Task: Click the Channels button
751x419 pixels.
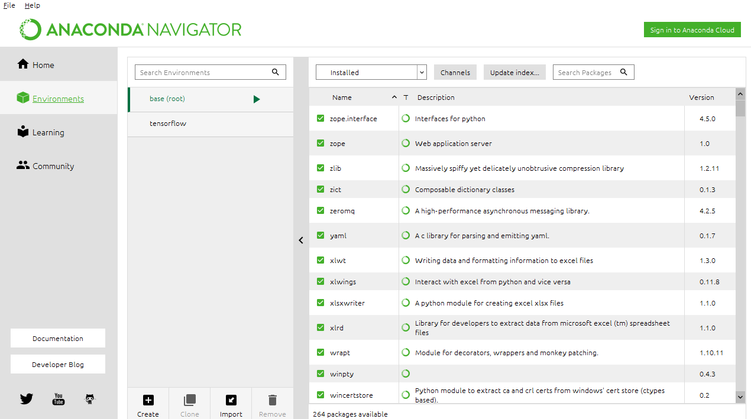Action: (x=455, y=72)
